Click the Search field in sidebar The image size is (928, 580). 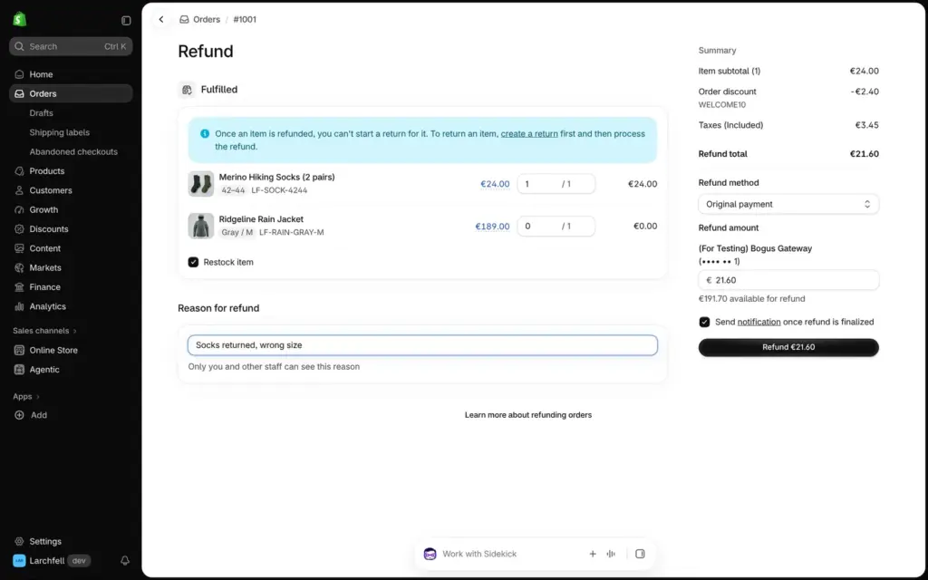coord(71,46)
